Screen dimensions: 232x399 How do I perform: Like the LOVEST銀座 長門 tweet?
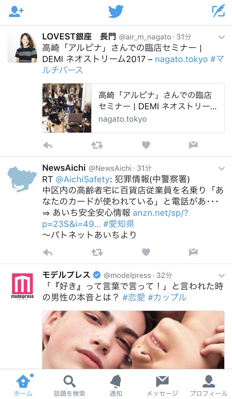click(146, 145)
